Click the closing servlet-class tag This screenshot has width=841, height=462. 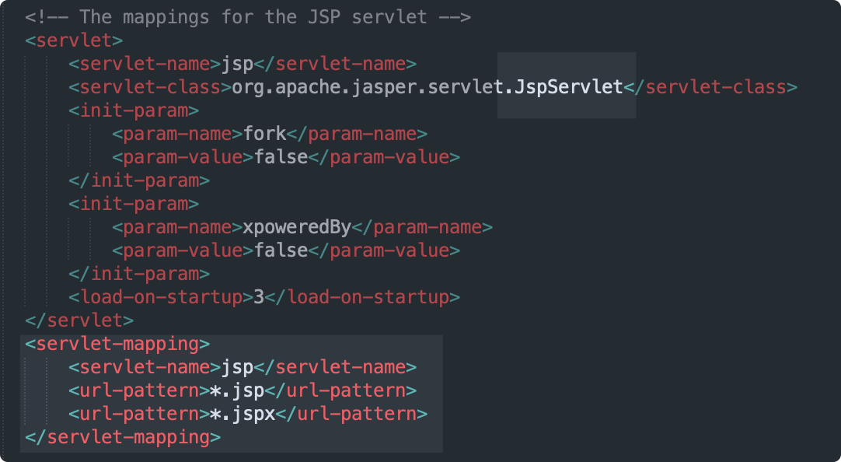[x=710, y=86]
